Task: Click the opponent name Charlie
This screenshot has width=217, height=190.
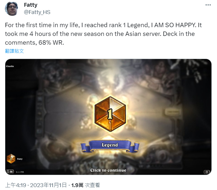Action: tap(10, 66)
